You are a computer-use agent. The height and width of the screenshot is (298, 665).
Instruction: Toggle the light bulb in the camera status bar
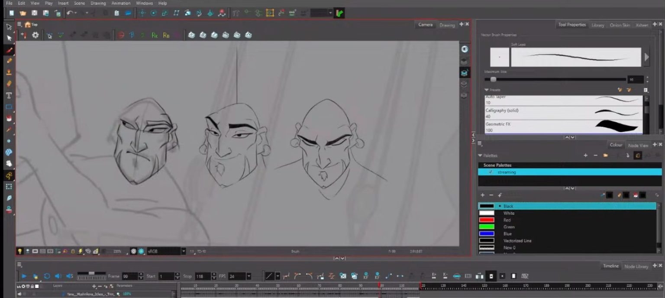click(19, 250)
